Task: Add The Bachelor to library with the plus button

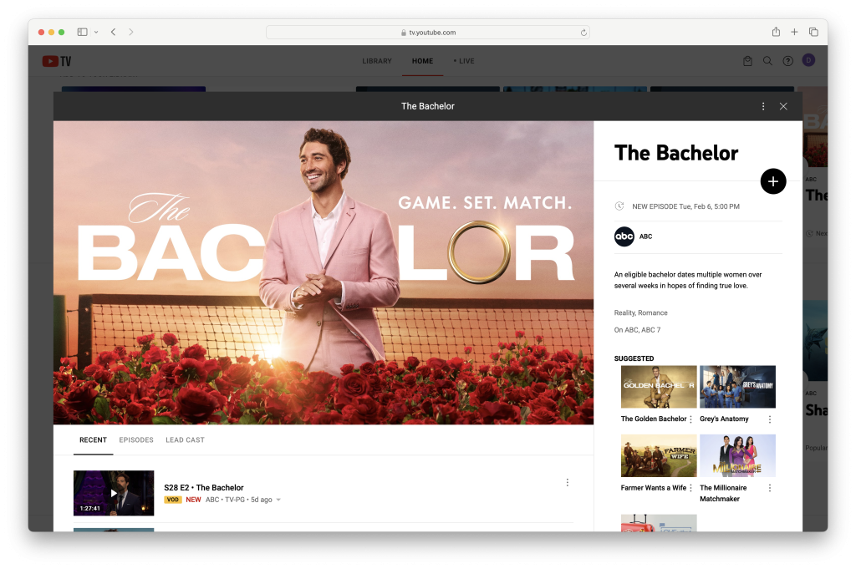Action: point(773,181)
